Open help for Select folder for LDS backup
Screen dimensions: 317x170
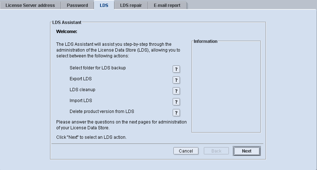[176, 69]
